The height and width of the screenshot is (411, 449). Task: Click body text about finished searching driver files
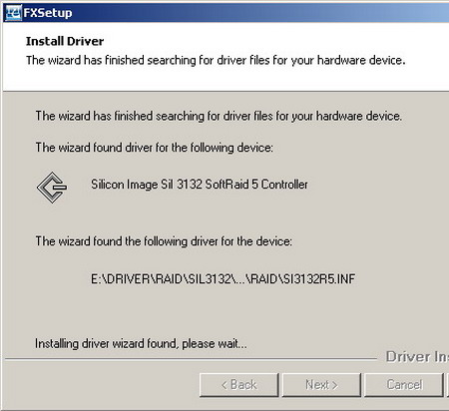(x=219, y=117)
